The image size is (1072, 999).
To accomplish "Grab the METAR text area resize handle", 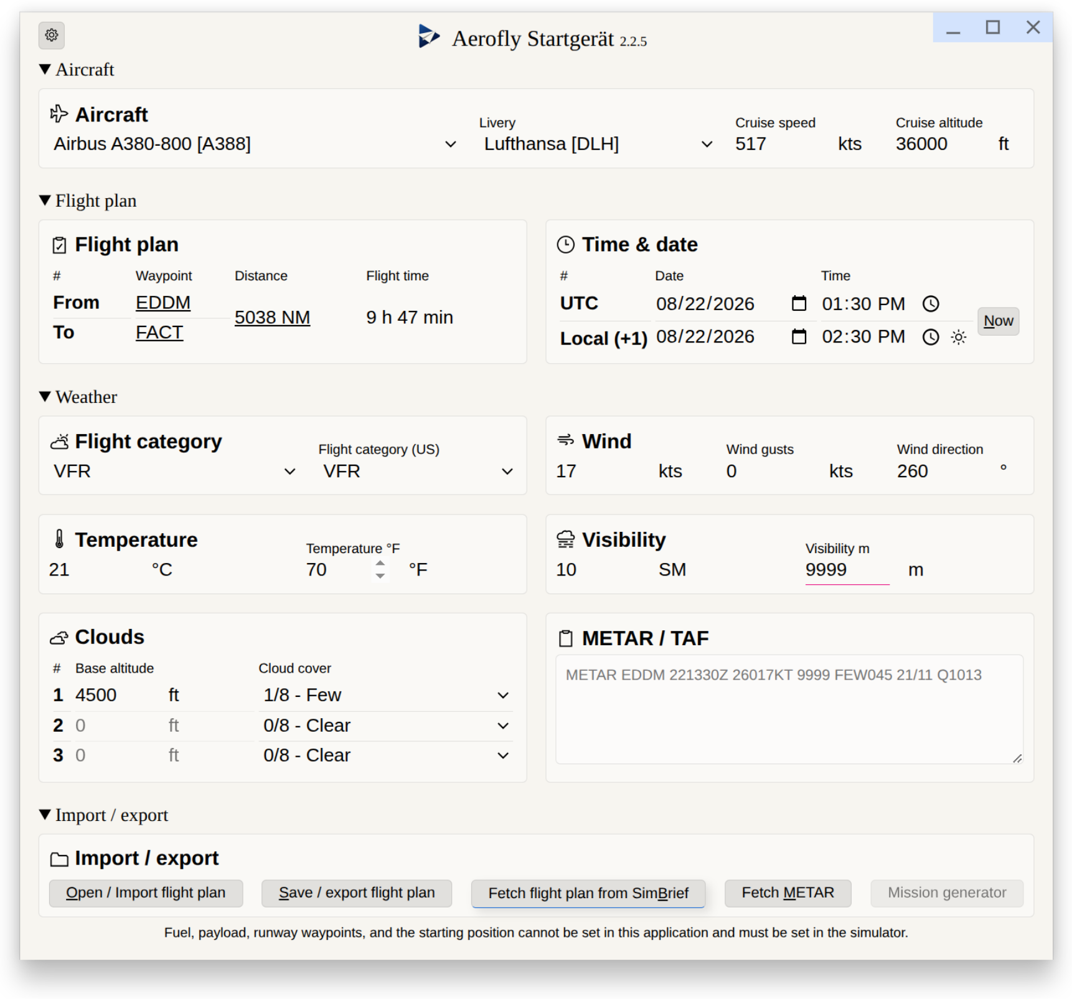I will [x=1017, y=758].
